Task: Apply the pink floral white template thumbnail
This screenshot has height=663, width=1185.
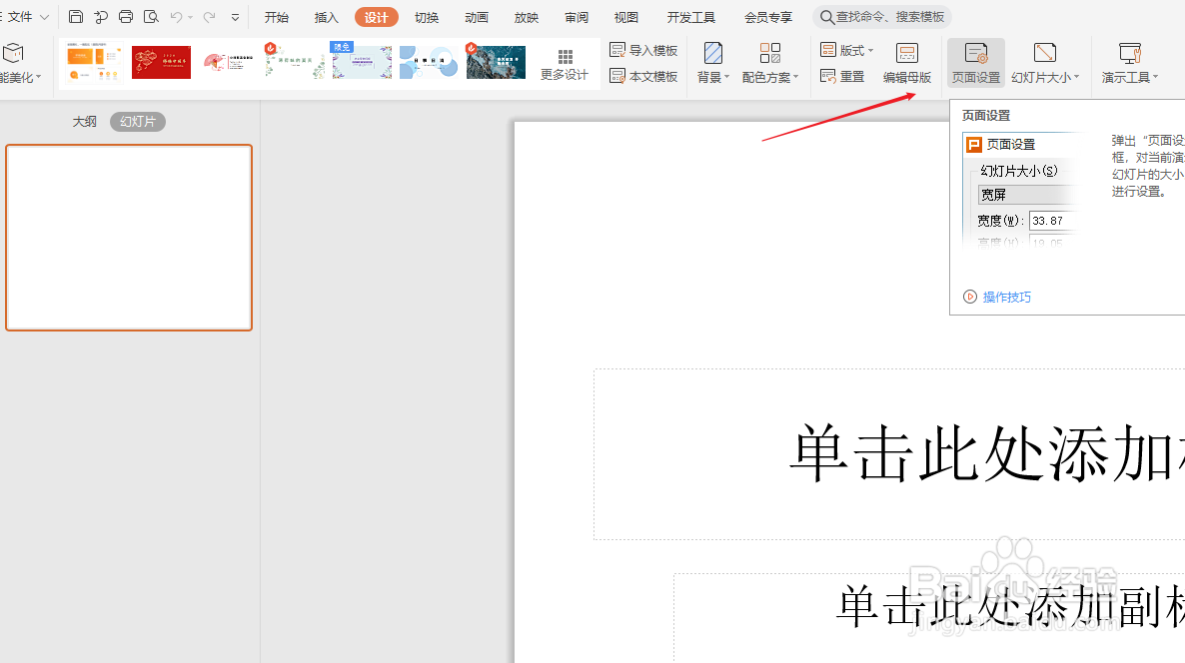Action: click(x=228, y=62)
